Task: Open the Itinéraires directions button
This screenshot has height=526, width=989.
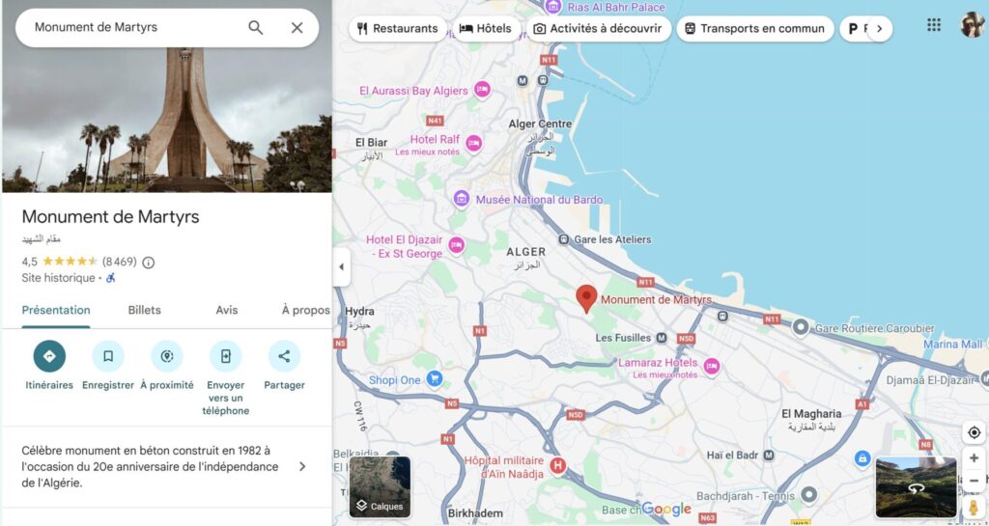Action: (x=49, y=356)
